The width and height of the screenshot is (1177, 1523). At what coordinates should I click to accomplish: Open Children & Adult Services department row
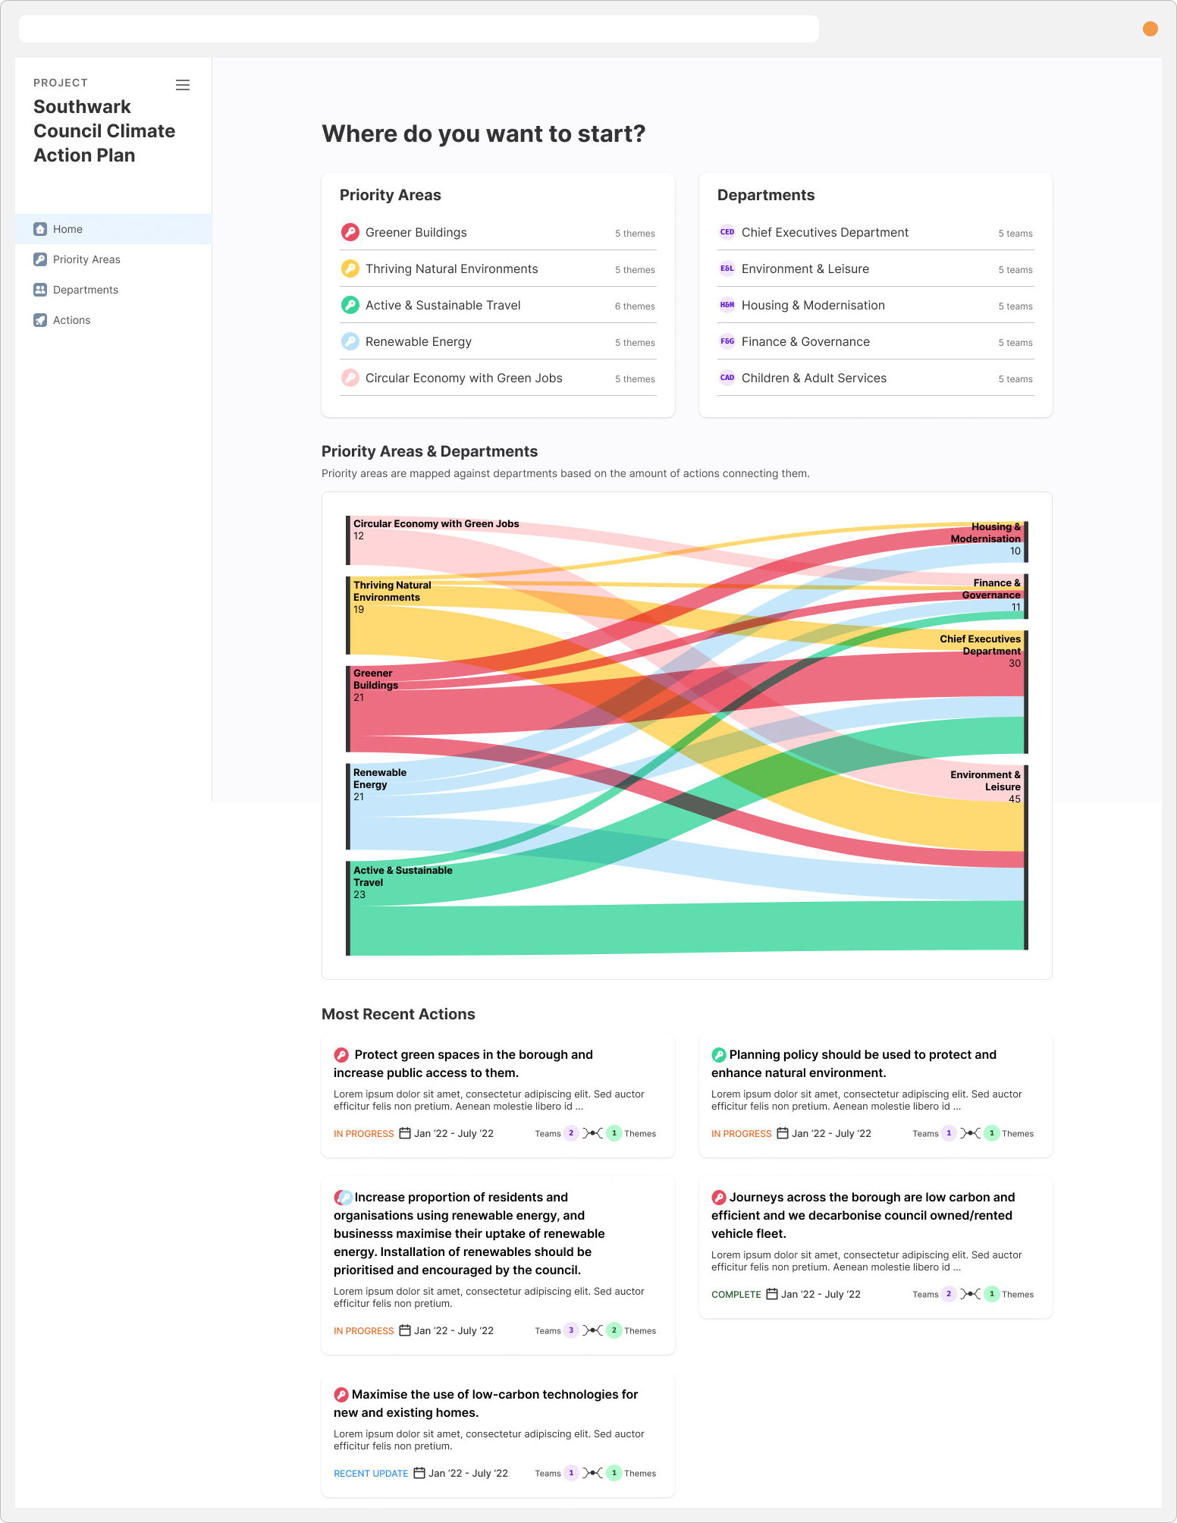pos(876,378)
